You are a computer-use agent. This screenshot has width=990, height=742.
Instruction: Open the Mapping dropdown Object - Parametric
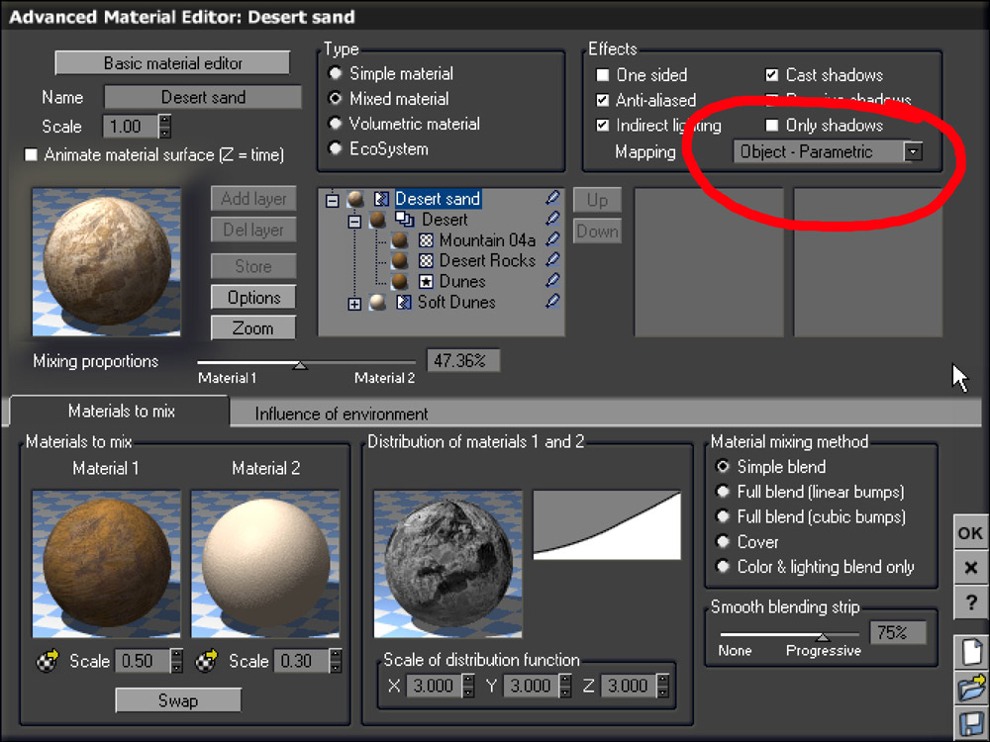(x=828, y=151)
